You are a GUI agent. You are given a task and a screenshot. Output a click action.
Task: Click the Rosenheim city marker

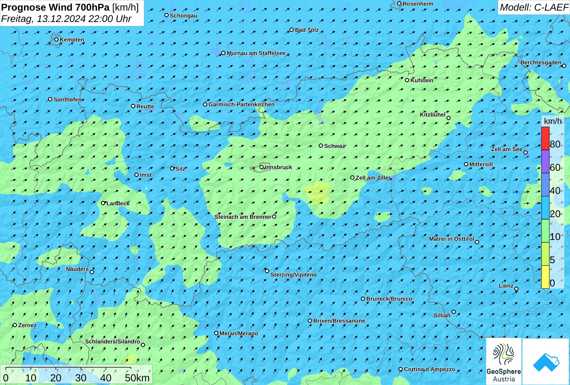coord(399,4)
